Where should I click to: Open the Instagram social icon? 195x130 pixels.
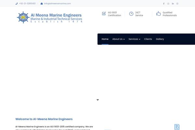pos(177,4)
